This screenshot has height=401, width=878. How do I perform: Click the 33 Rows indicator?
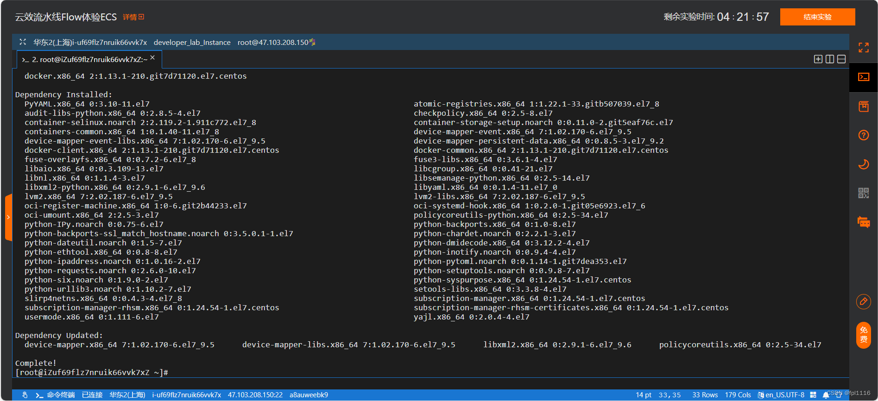(x=705, y=395)
